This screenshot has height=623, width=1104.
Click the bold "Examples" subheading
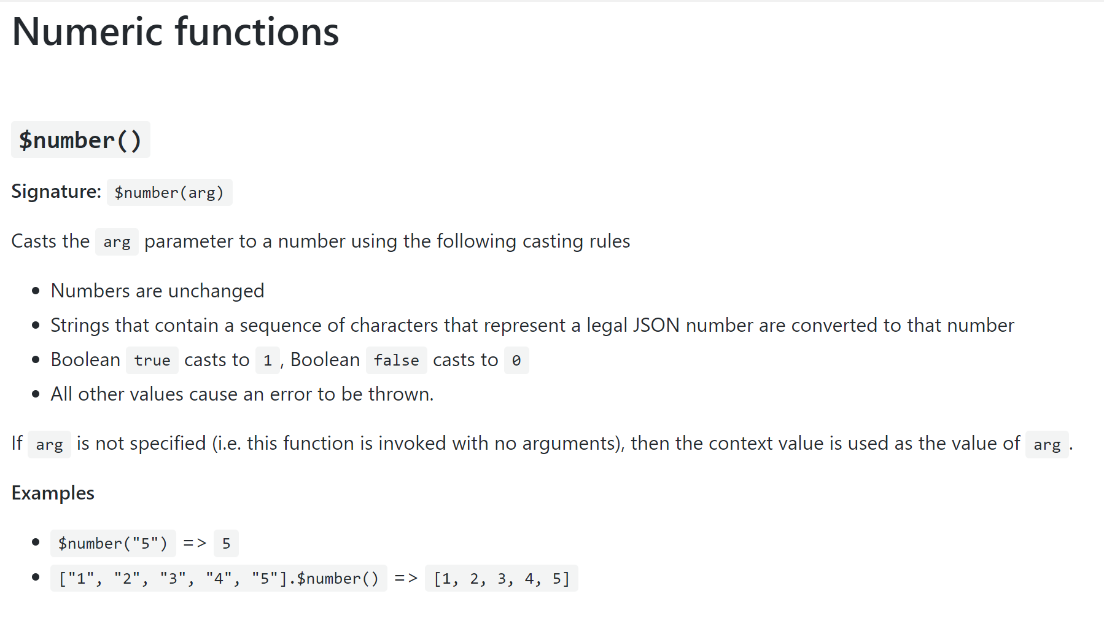coord(53,493)
